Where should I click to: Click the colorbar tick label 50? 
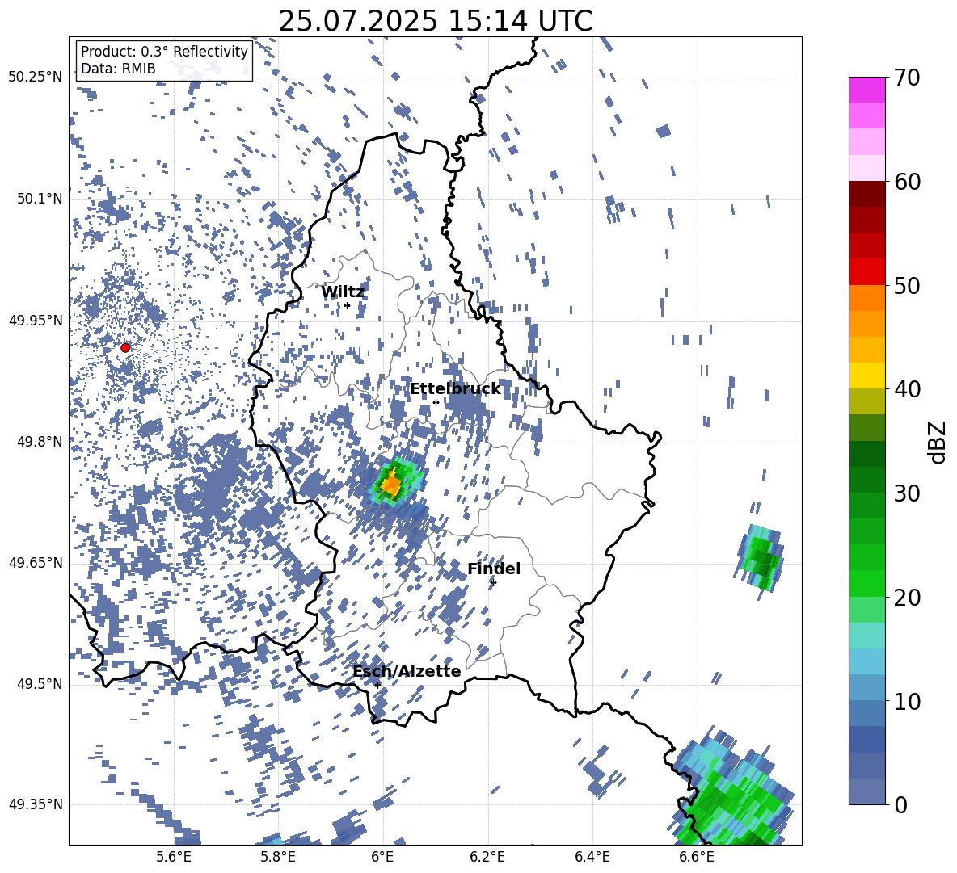click(x=908, y=286)
